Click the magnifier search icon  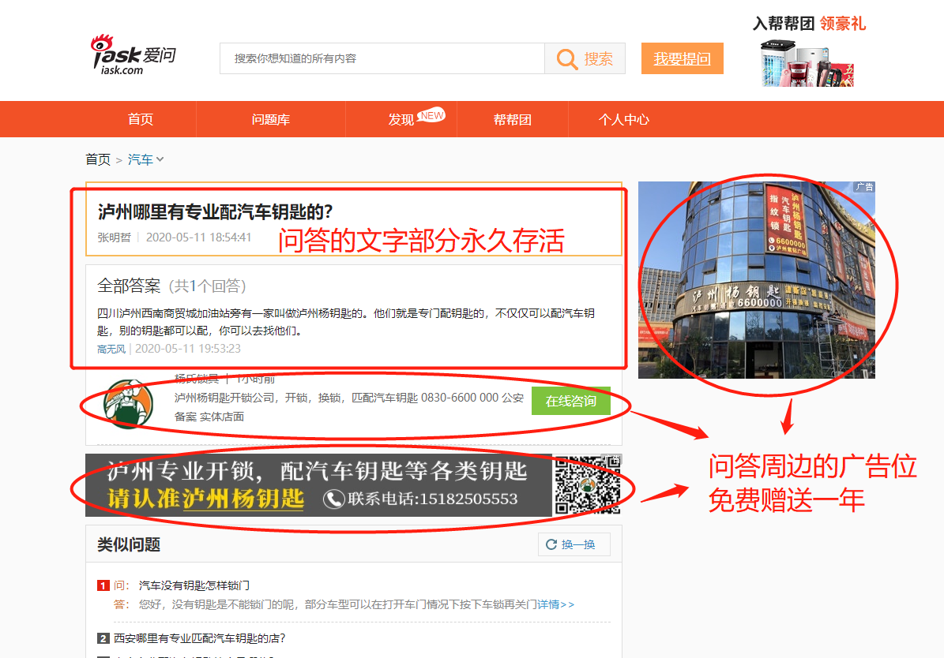point(567,59)
